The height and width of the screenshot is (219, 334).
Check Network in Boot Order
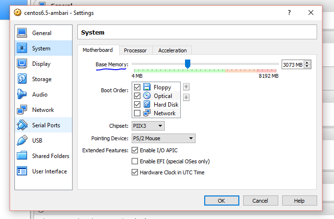[137, 113]
